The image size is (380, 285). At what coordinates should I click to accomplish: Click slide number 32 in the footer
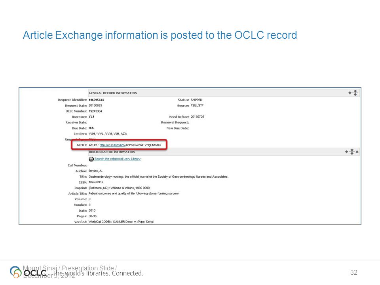tap(354, 272)
